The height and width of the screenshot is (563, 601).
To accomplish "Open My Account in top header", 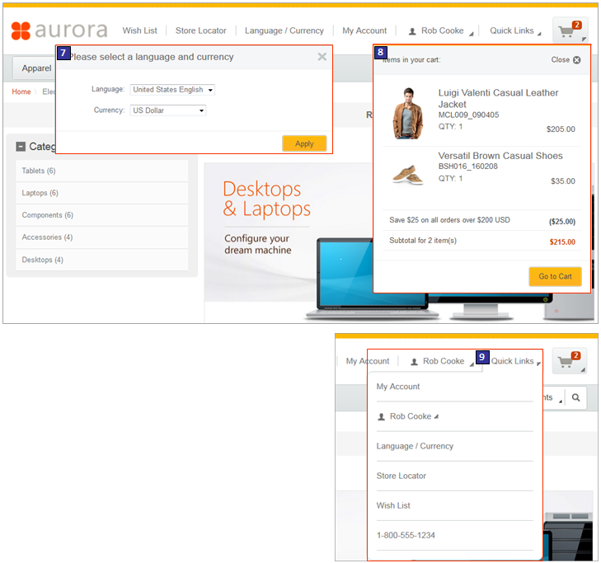I will point(364,30).
